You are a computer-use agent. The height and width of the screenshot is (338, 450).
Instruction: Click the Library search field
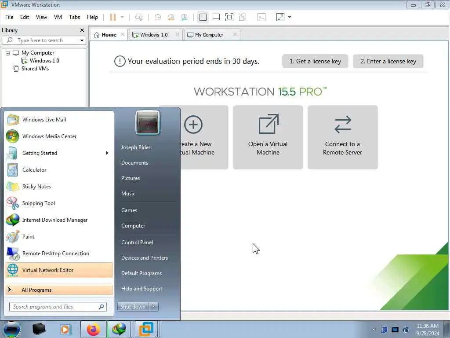click(43, 40)
